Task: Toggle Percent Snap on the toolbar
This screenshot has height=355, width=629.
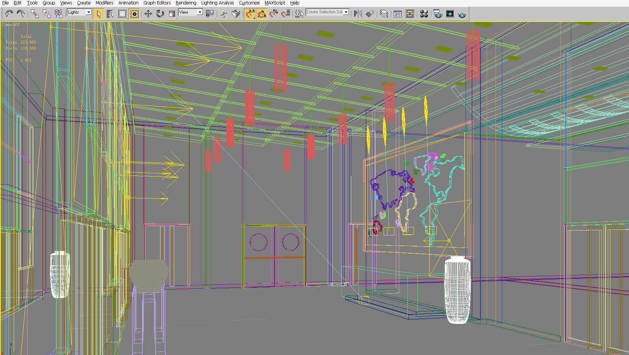Action: point(274,14)
